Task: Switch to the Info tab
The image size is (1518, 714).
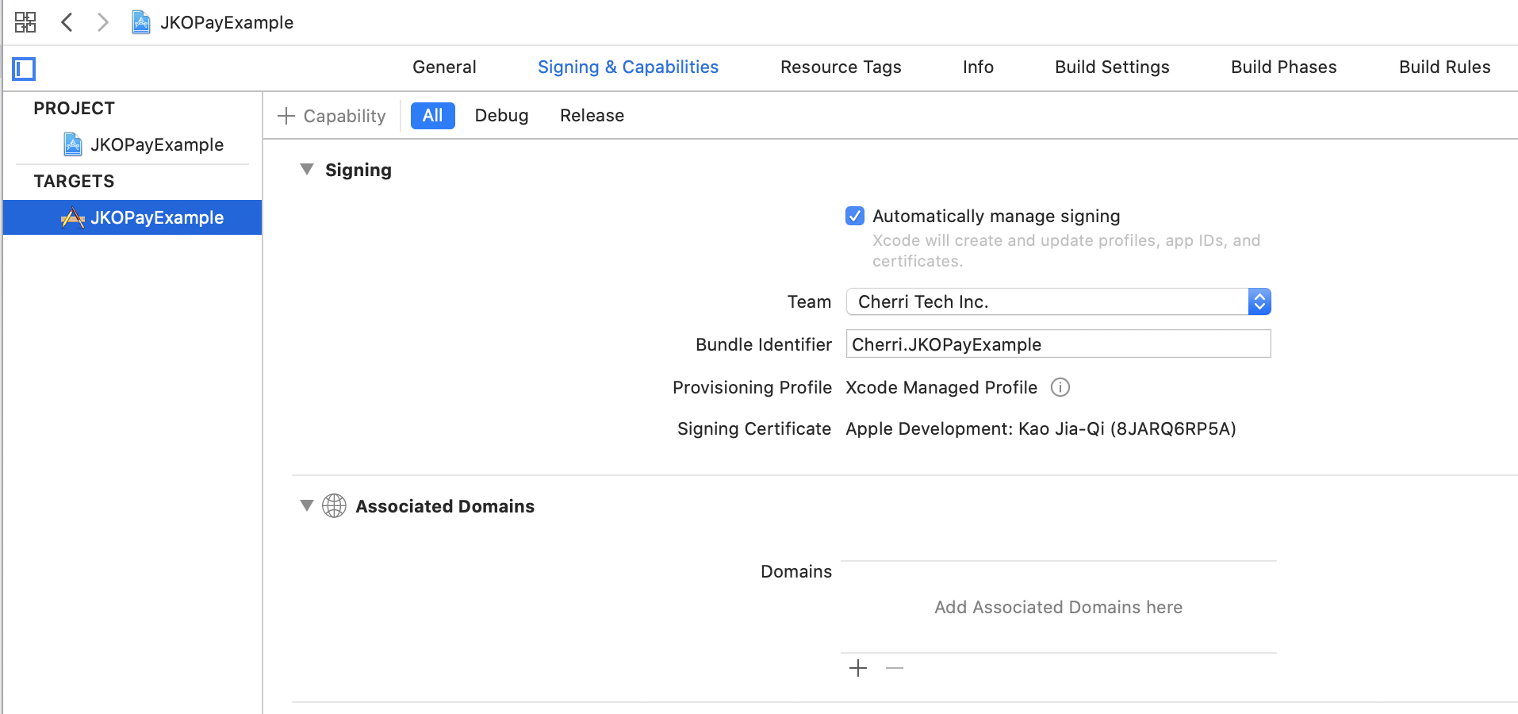Action: [x=978, y=67]
